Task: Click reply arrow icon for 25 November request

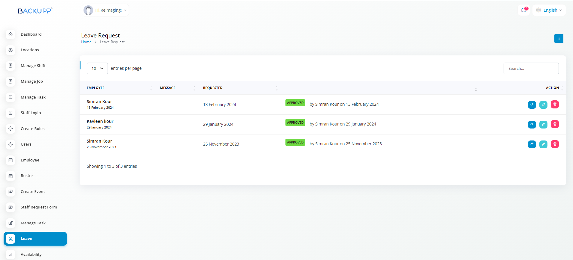Action: 532,144
